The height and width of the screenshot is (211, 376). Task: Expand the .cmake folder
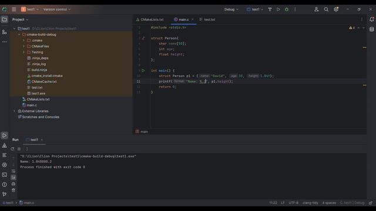point(23,40)
